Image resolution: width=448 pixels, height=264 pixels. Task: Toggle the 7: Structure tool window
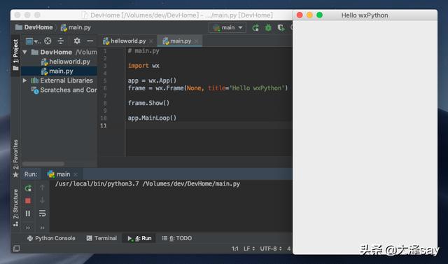tap(15, 208)
